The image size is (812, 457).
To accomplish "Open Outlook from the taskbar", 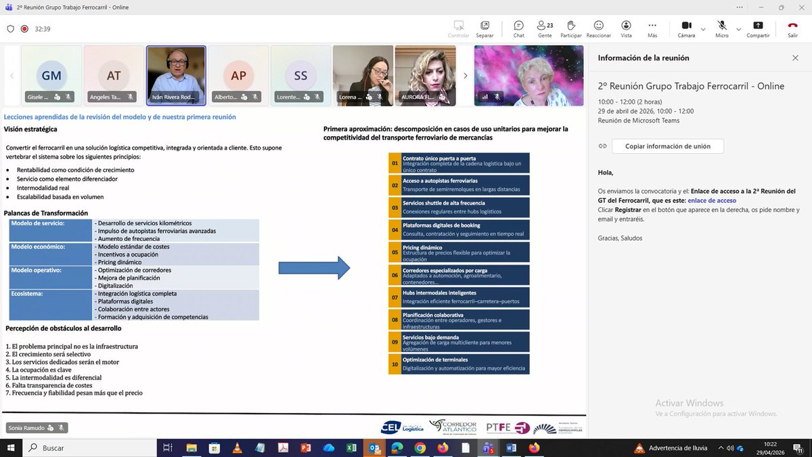I will pos(374,448).
